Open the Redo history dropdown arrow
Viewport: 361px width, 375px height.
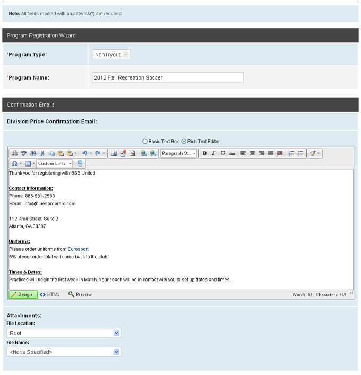104,153
